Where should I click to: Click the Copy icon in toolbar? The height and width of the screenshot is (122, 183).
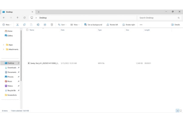click(24, 25)
